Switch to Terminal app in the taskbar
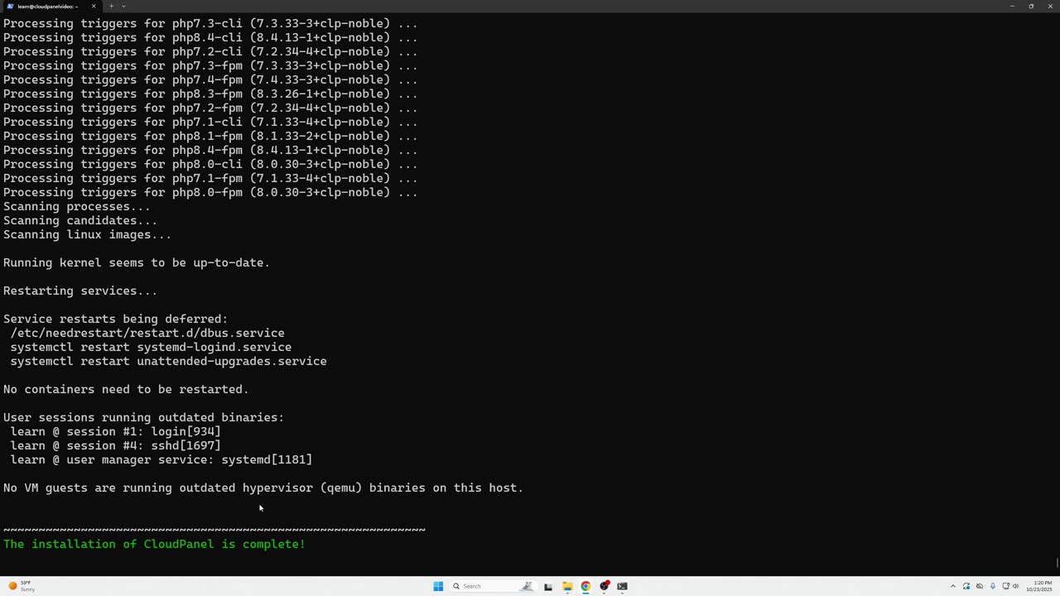Viewport: 1060px width, 596px height. click(623, 586)
